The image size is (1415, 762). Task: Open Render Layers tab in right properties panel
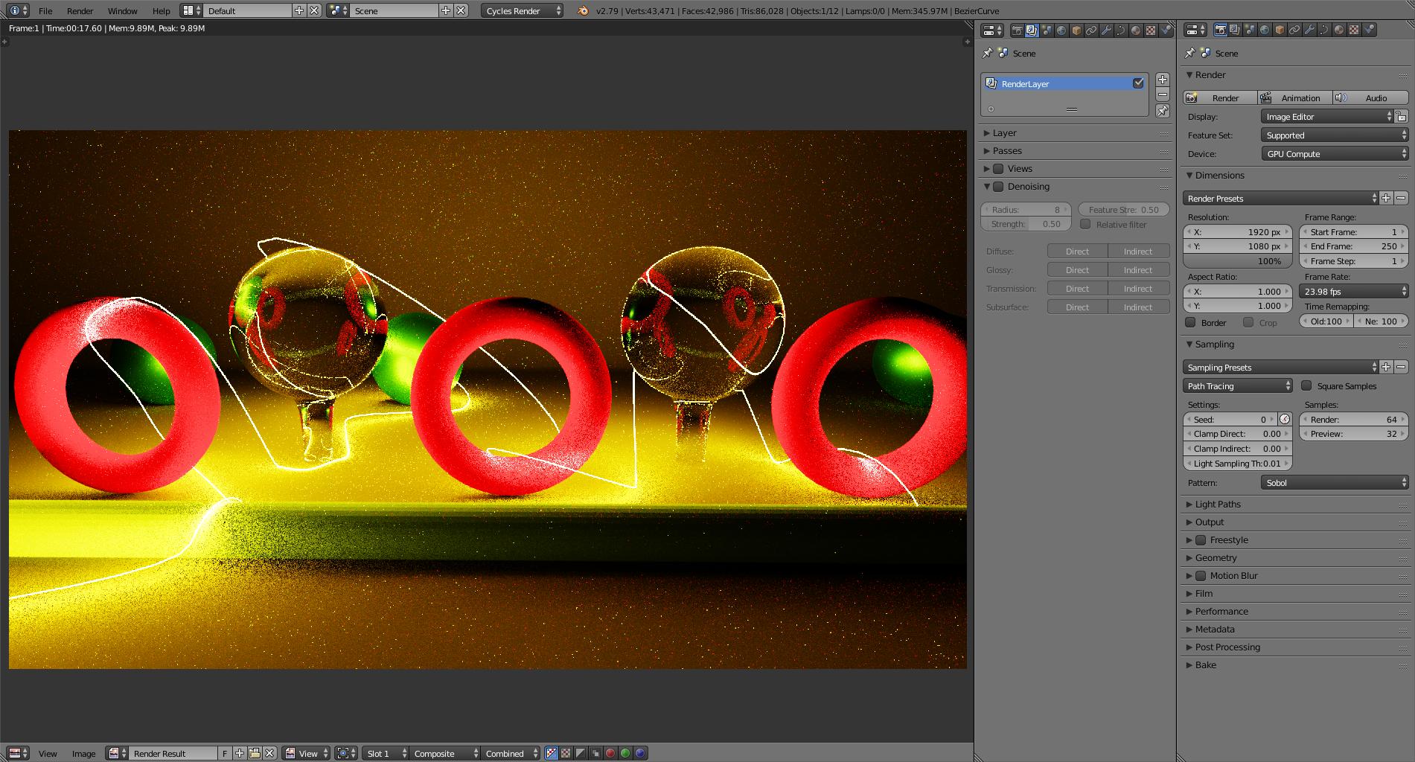pyautogui.click(x=1235, y=31)
